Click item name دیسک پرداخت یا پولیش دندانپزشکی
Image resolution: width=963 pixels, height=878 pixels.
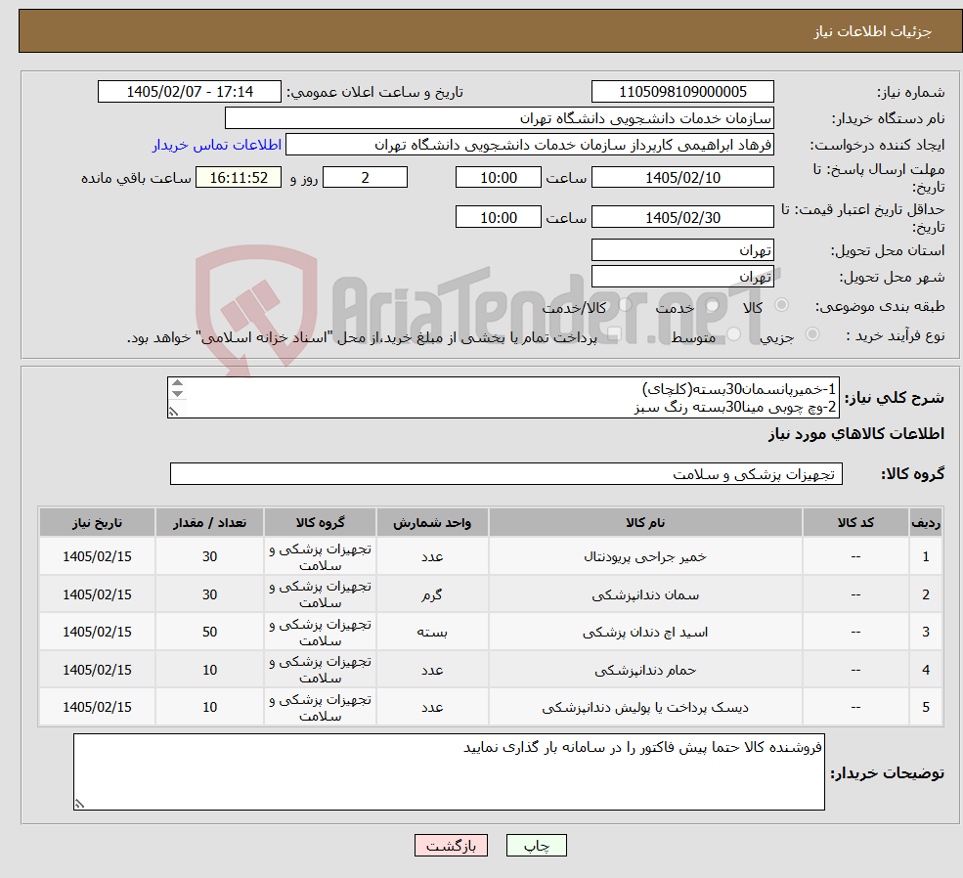point(645,707)
